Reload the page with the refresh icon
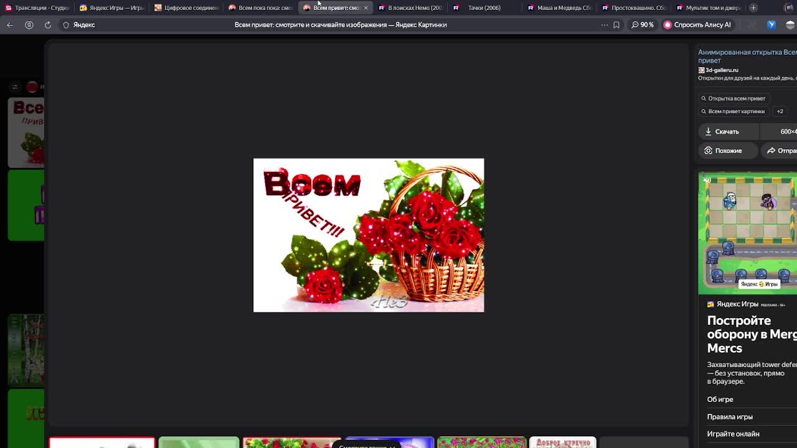 [47, 25]
